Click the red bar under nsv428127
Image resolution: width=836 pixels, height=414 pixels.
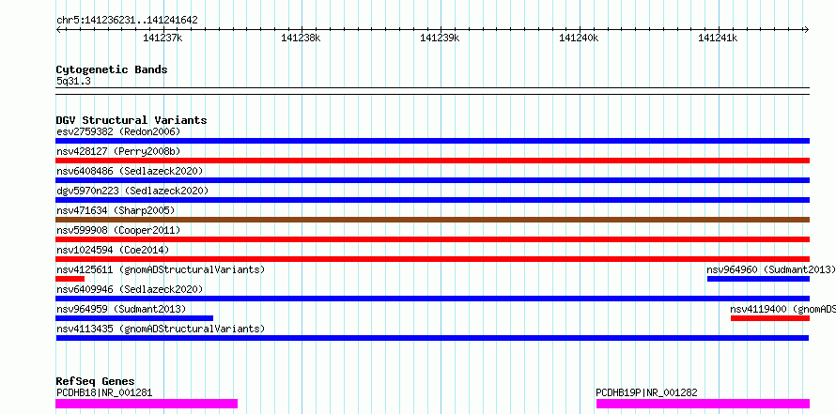[x=432, y=161]
